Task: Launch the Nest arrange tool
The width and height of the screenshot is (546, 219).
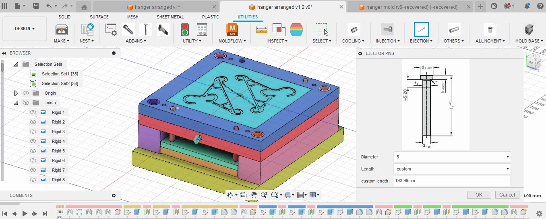Action: point(87,29)
